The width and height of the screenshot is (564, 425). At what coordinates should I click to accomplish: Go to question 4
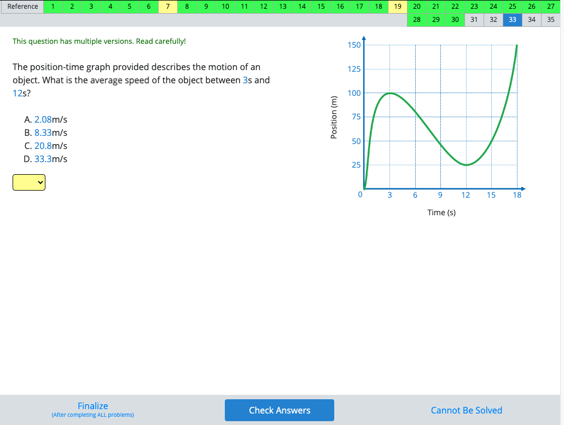(111, 7)
